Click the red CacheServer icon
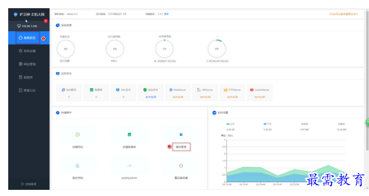369x196 pixels. tap(251, 90)
